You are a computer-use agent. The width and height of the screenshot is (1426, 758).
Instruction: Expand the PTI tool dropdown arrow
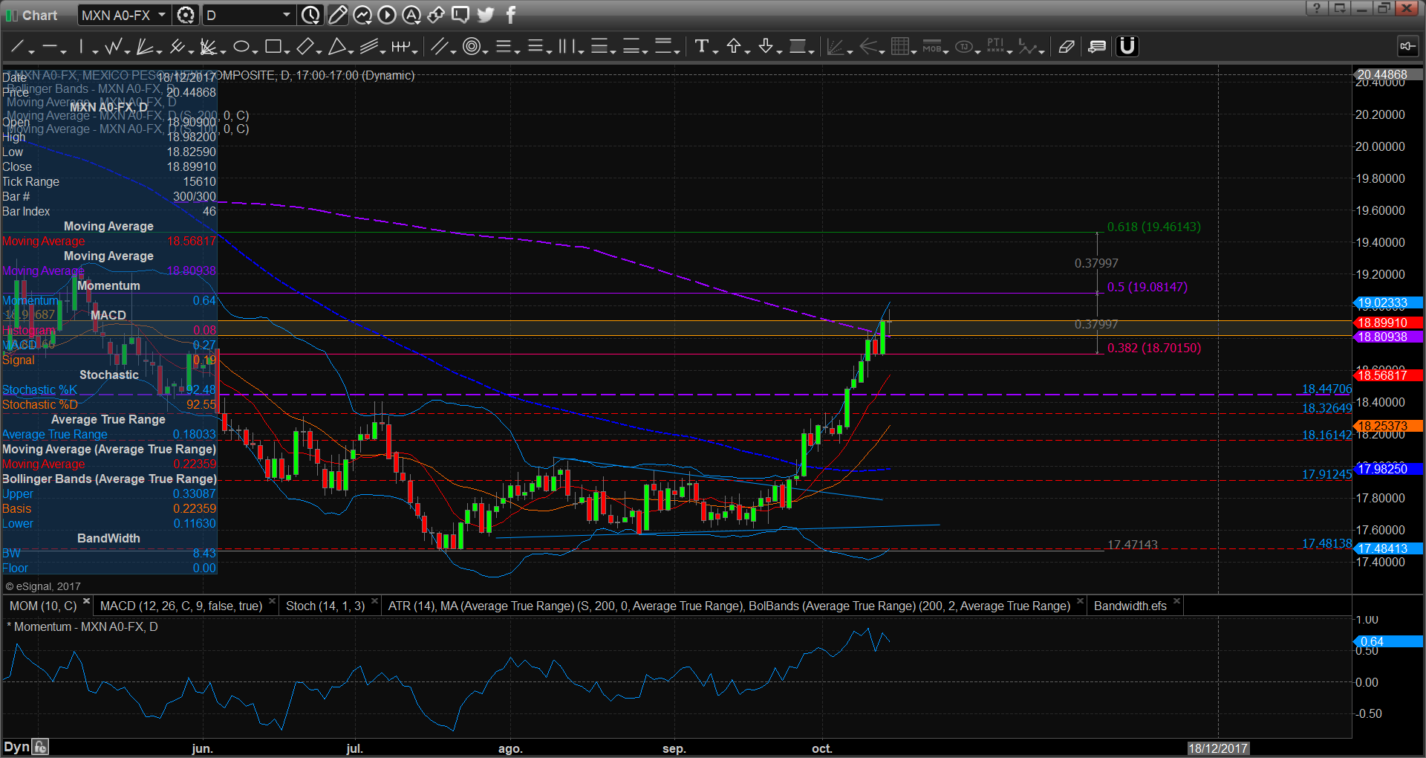coord(1010,51)
